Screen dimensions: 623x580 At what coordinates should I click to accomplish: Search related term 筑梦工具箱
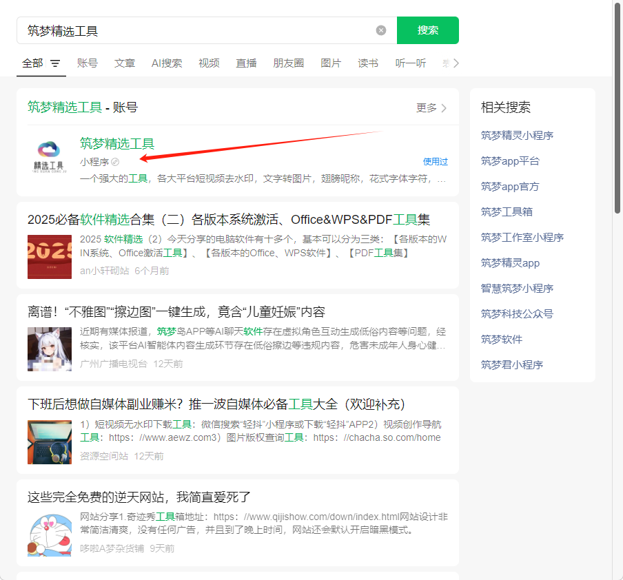click(507, 211)
